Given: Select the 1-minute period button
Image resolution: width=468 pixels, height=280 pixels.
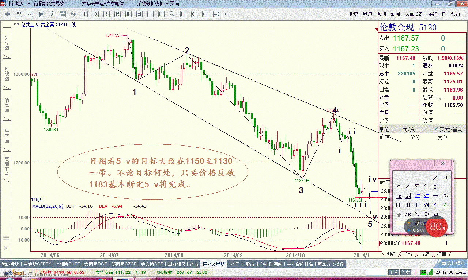Looking at the screenshot, I should point(84,14).
